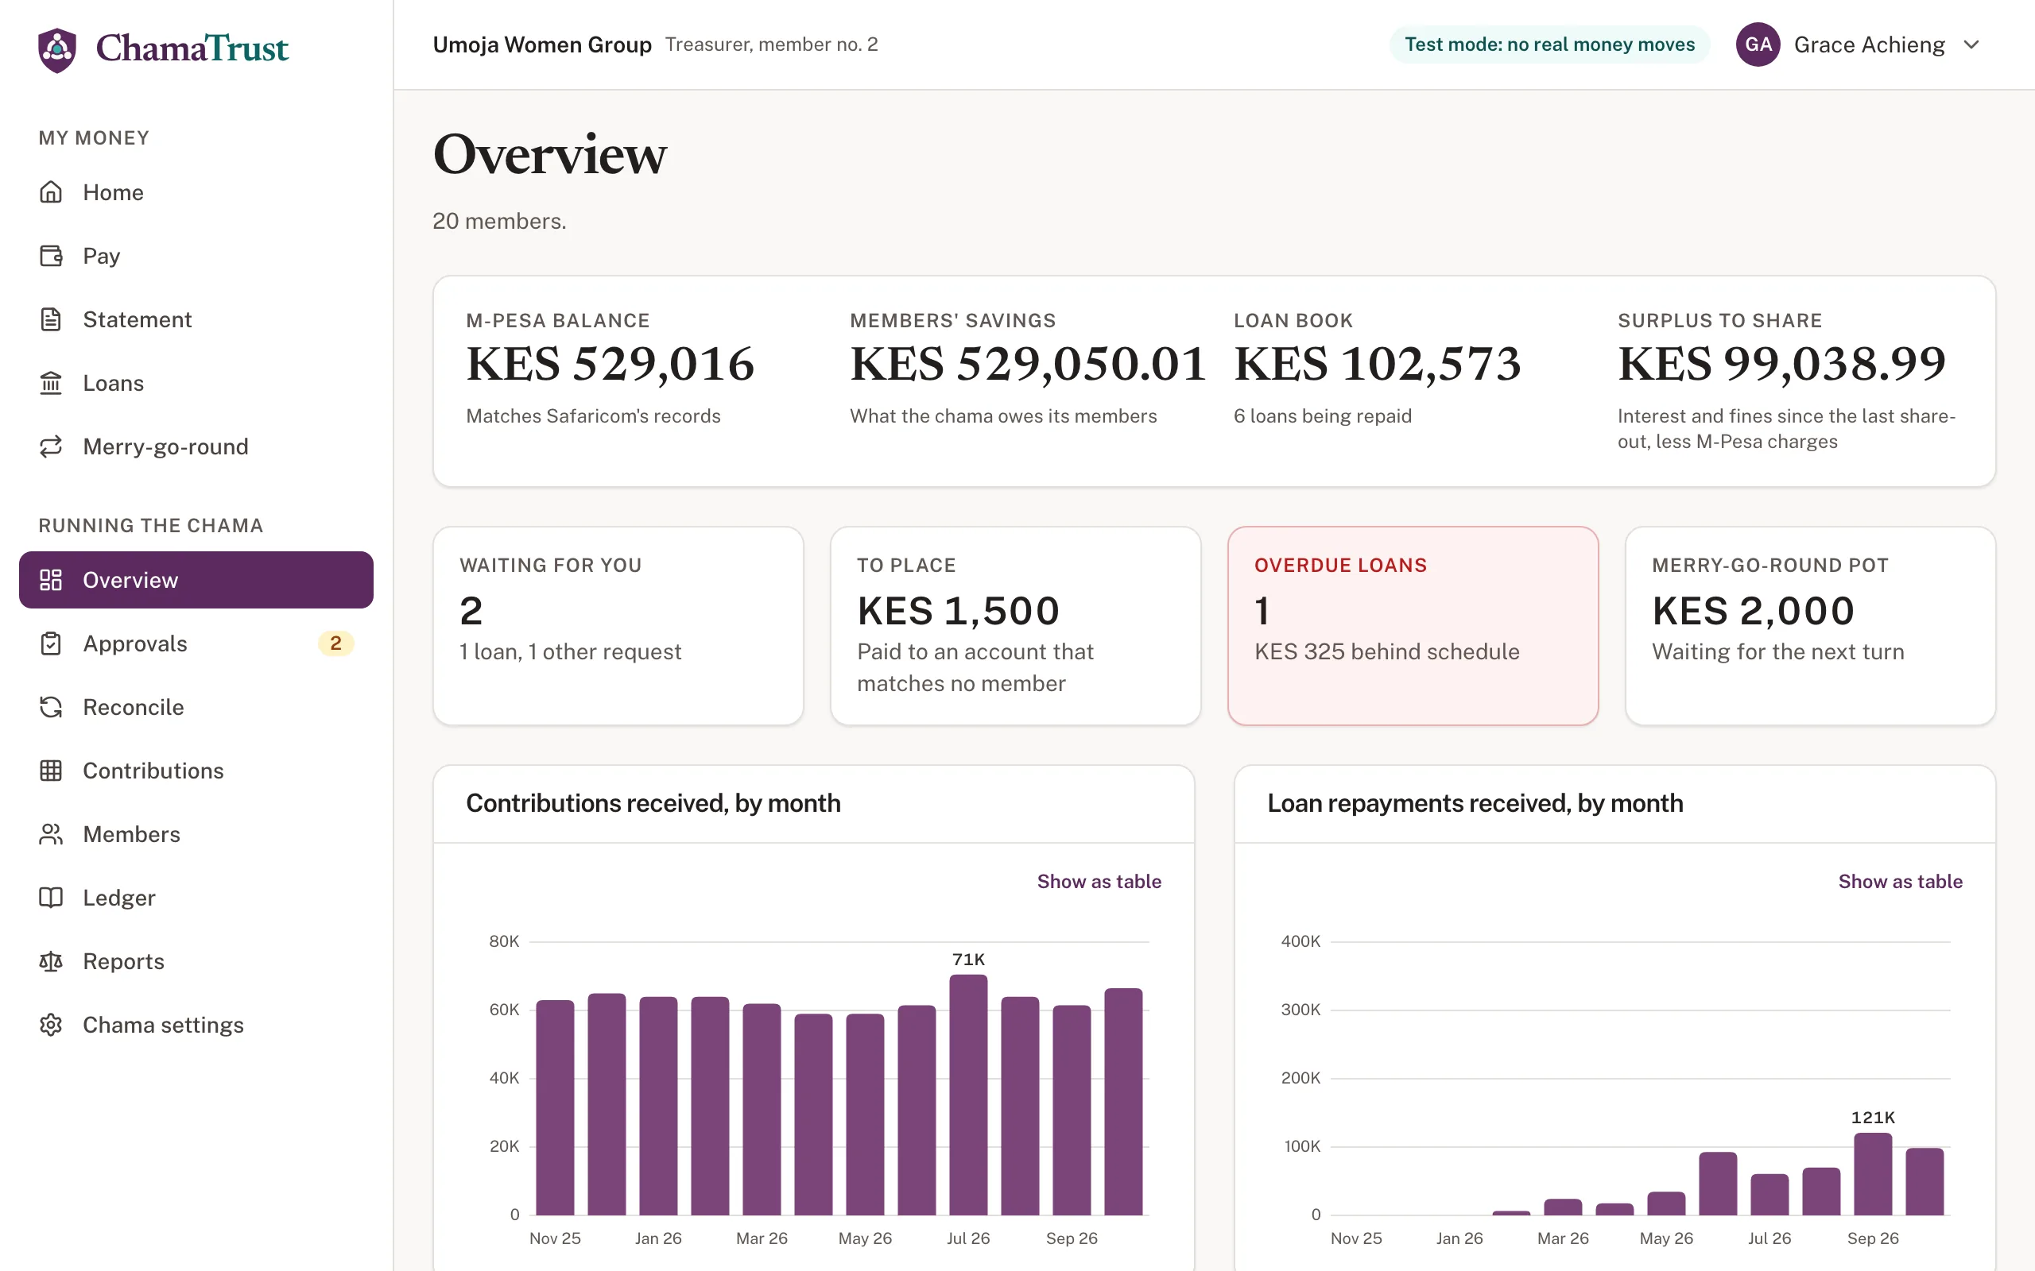The height and width of the screenshot is (1271, 2035).
Task: Click the Approvals badge showing 2
Action: tap(335, 644)
